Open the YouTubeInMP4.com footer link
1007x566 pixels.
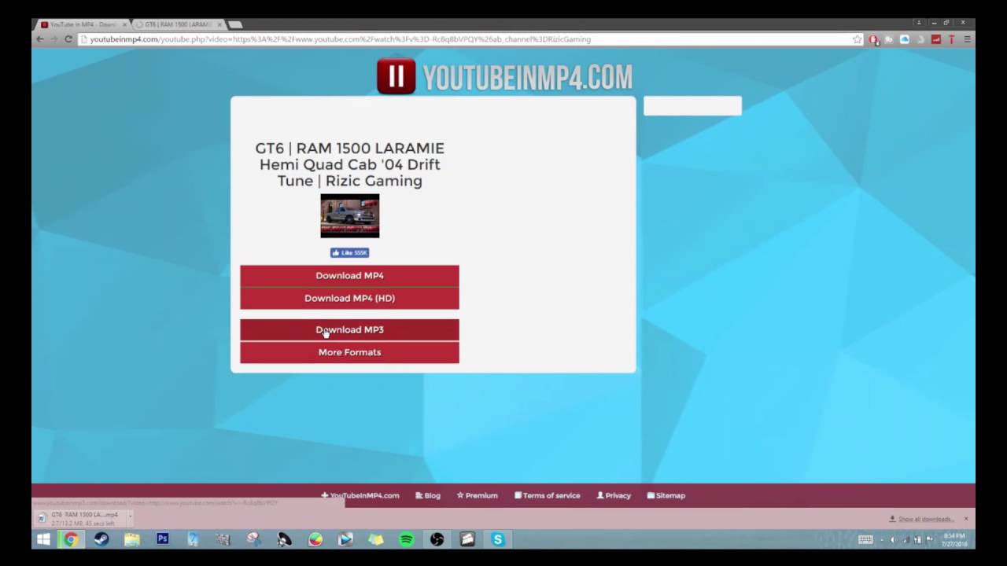coord(360,495)
